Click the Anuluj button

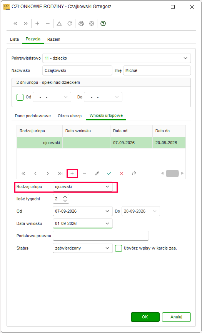[176, 317]
